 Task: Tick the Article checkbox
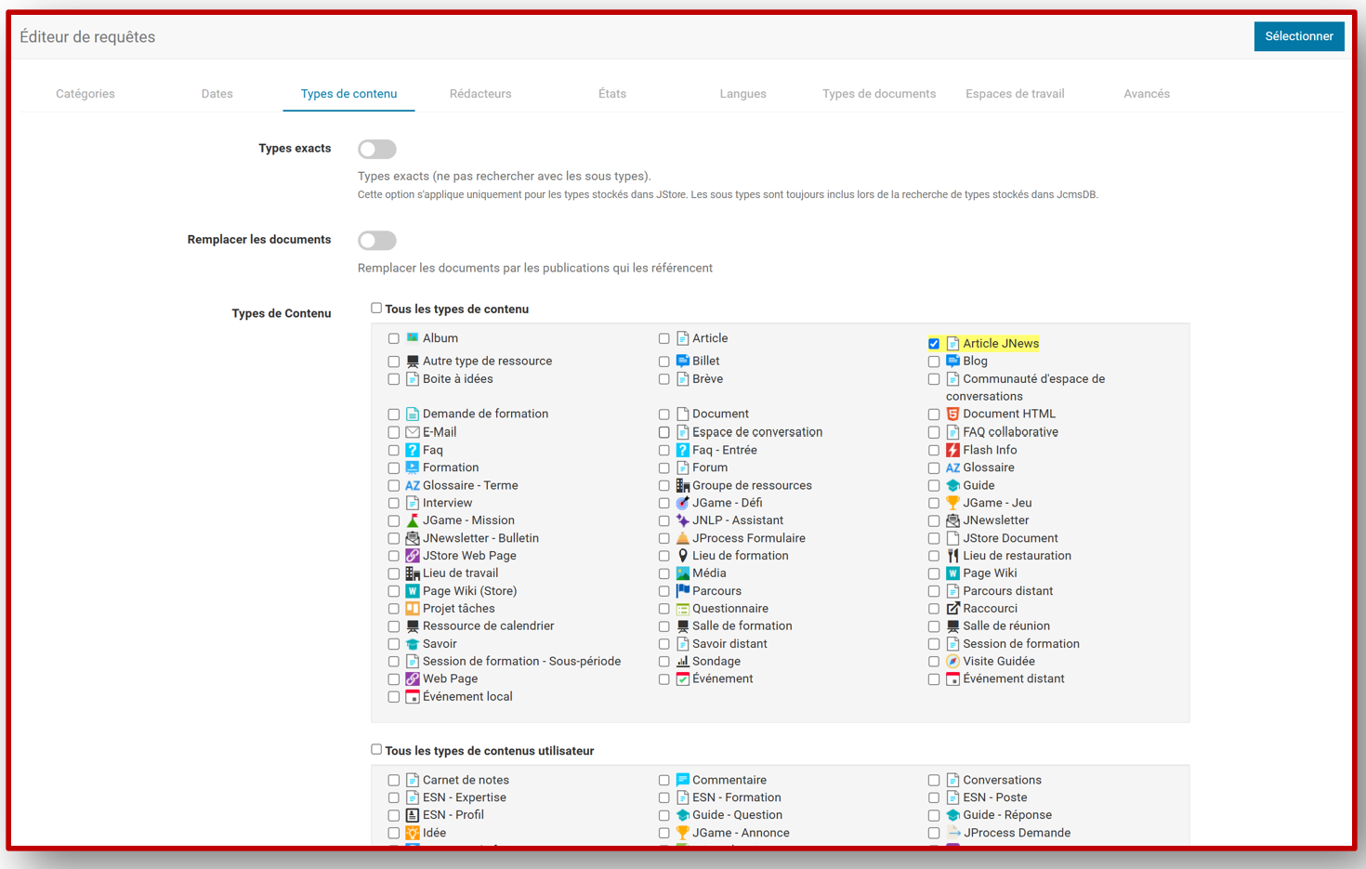(x=664, y=339)
